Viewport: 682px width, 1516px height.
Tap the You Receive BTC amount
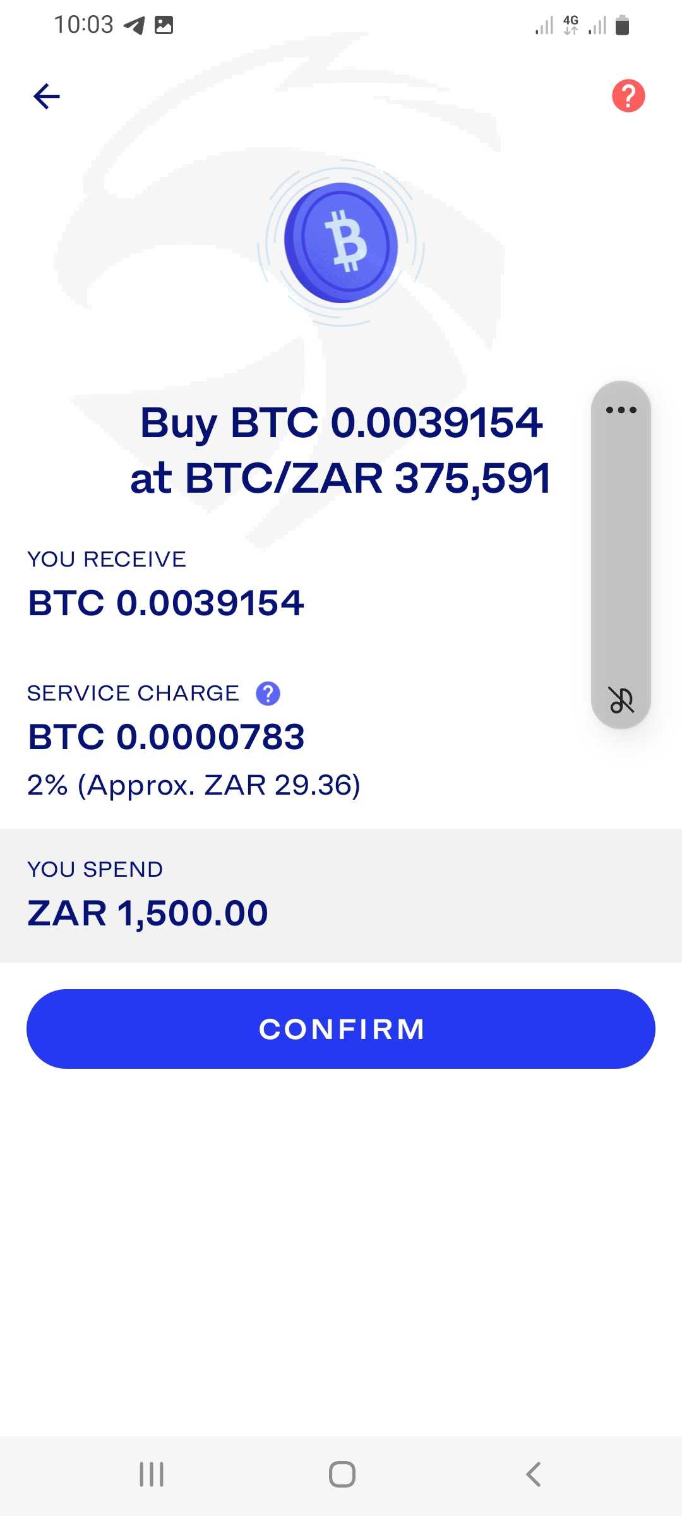166,602
